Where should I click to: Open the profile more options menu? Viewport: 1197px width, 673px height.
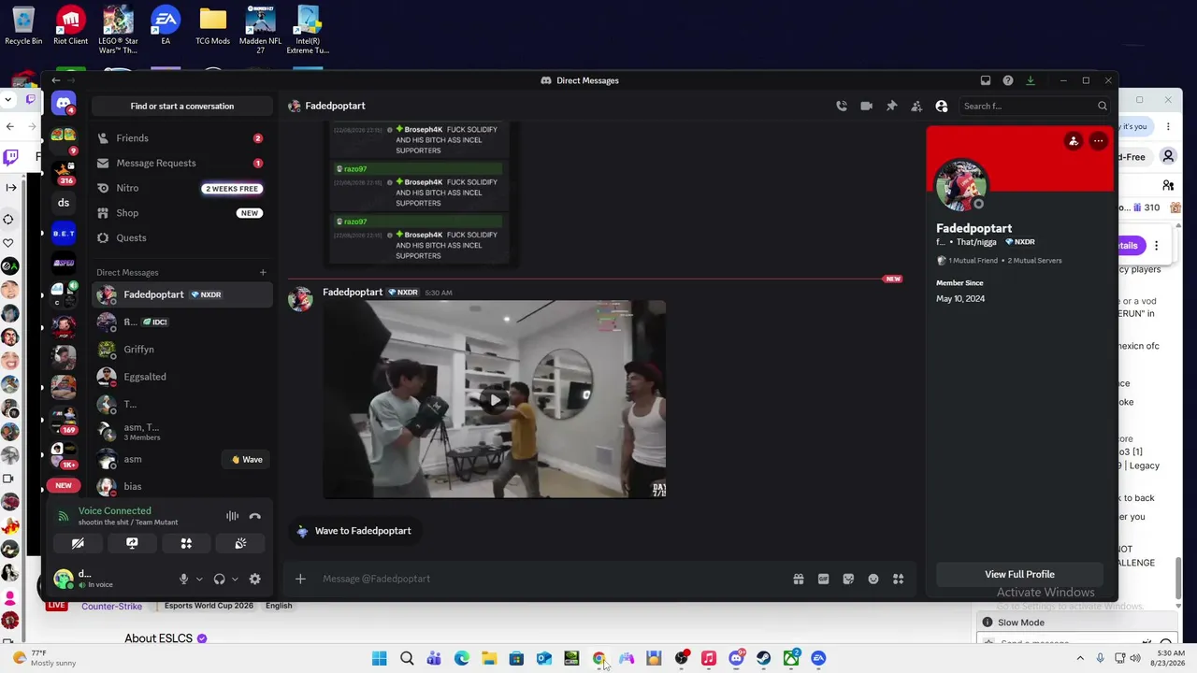click(1098, 141)
